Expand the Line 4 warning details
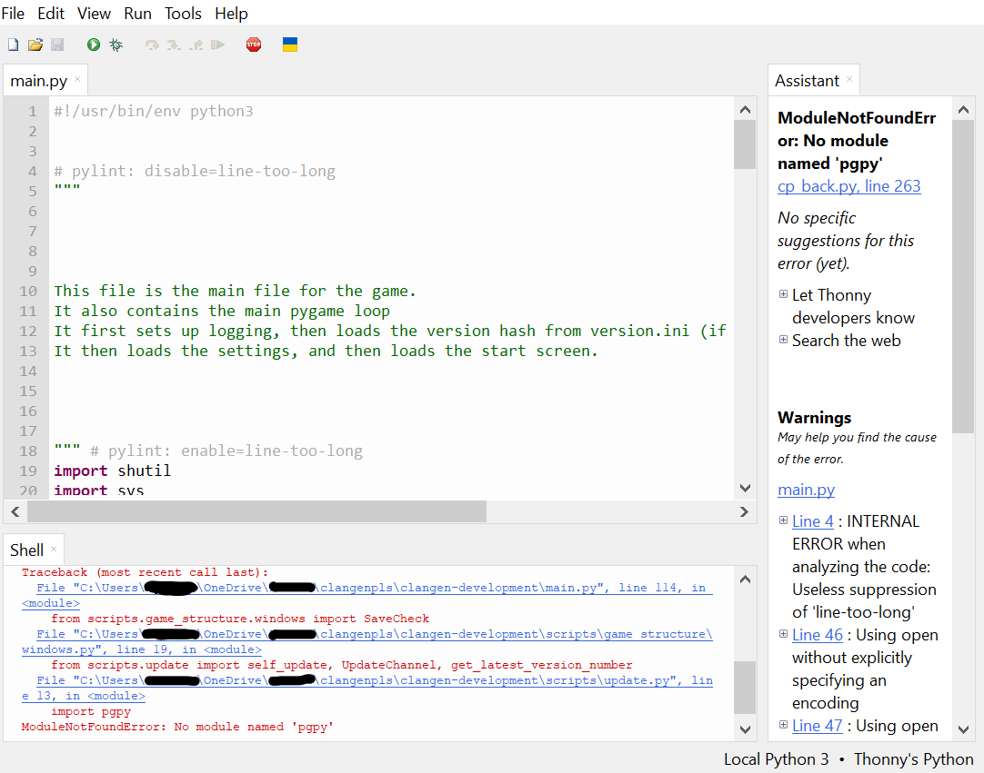 [783, 520]
